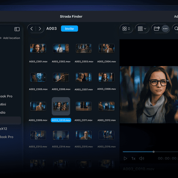The image size is (178, 178).
Task: Click the preview playback scrubber handle
Action: point(154,152)
